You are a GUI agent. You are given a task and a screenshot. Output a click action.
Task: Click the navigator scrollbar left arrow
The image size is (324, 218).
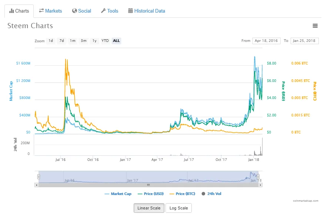pos(37,185)
